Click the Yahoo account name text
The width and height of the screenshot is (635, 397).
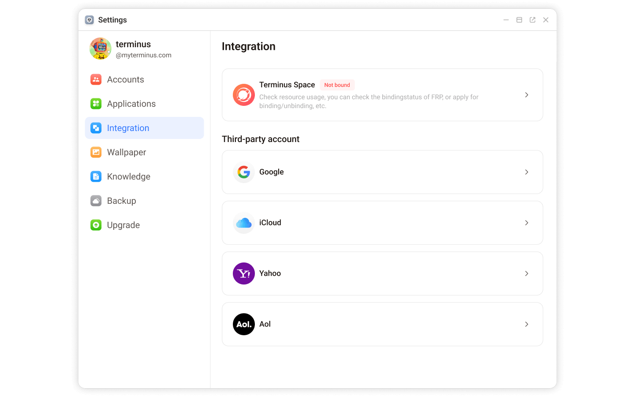[x=270, y=273]
